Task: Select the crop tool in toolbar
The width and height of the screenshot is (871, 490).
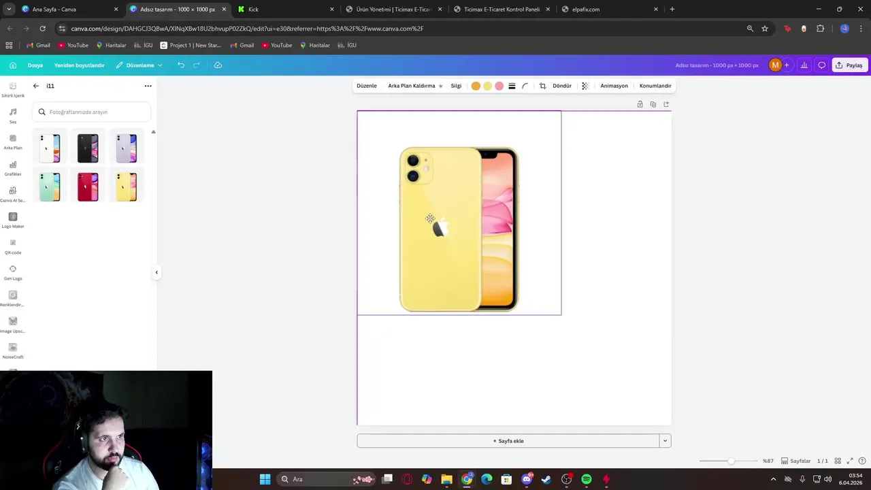Action: click(542, 86)
